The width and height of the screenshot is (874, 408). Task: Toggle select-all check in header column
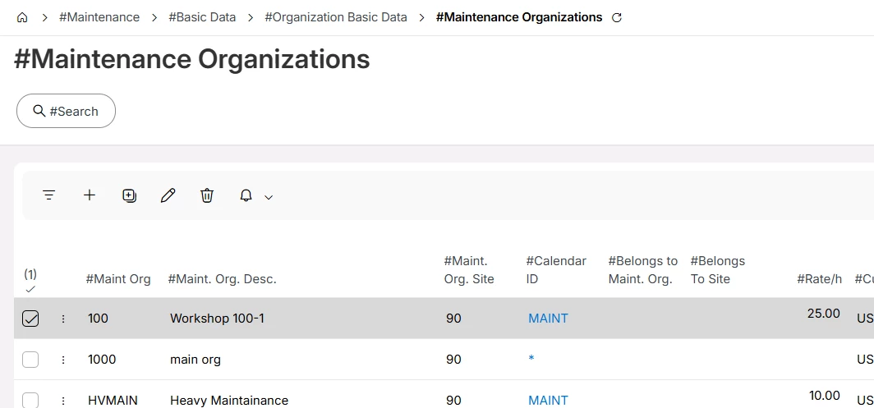[x=30, y=288]
